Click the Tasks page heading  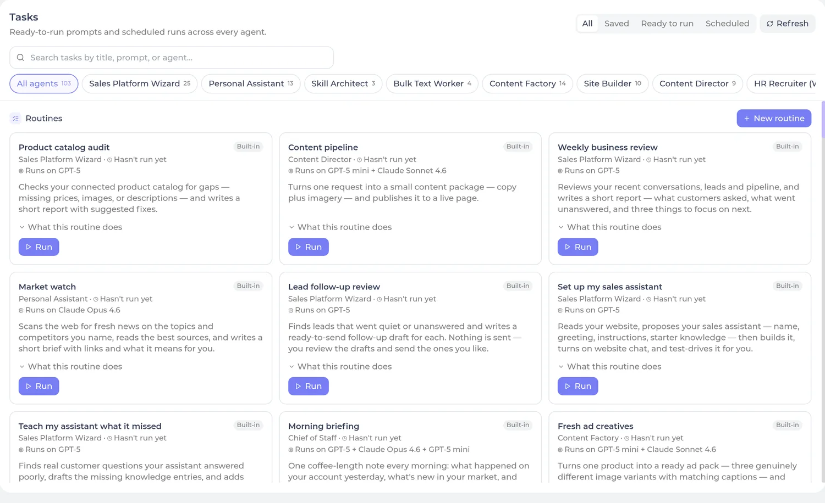point(24,17)
